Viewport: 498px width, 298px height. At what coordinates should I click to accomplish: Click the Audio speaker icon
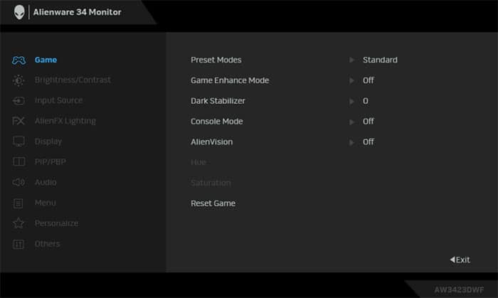point(19,183)
